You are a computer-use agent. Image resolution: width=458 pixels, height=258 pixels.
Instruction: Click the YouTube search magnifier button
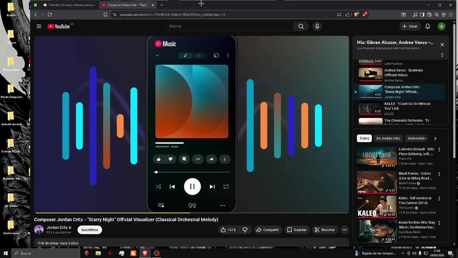pos(301,26)
